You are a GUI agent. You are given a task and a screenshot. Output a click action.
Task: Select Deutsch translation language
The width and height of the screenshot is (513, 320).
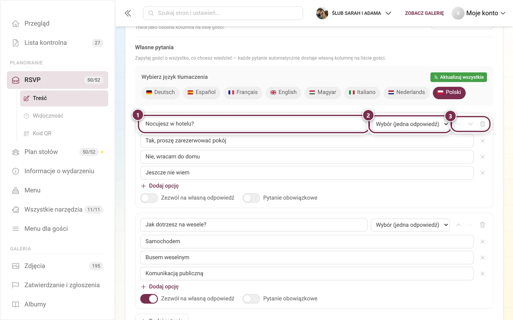pyautogui.click(x=160, y=92)
